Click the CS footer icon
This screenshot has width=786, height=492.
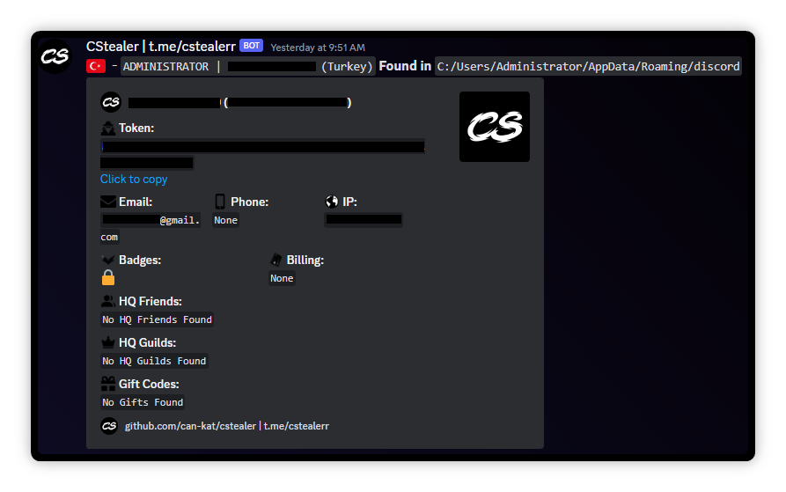point(109,426)
